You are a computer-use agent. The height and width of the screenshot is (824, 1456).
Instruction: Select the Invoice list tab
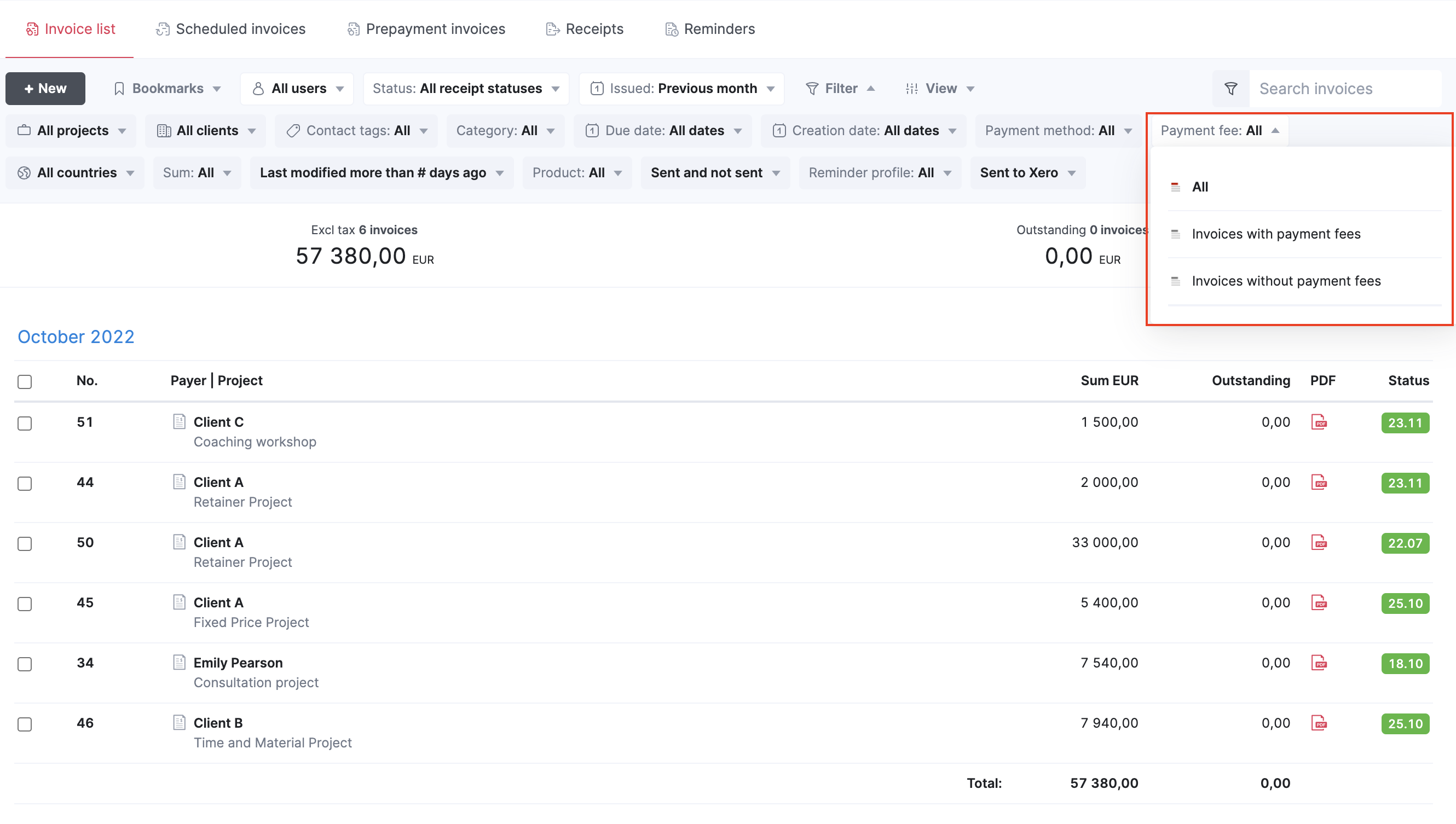[70, 29]
